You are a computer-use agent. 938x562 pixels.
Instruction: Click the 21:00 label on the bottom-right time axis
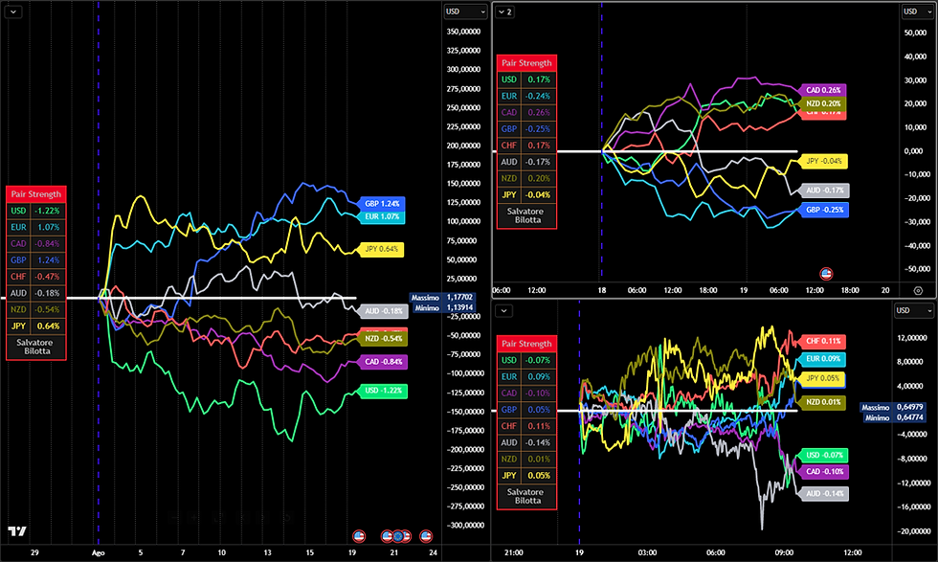(514, 552)
